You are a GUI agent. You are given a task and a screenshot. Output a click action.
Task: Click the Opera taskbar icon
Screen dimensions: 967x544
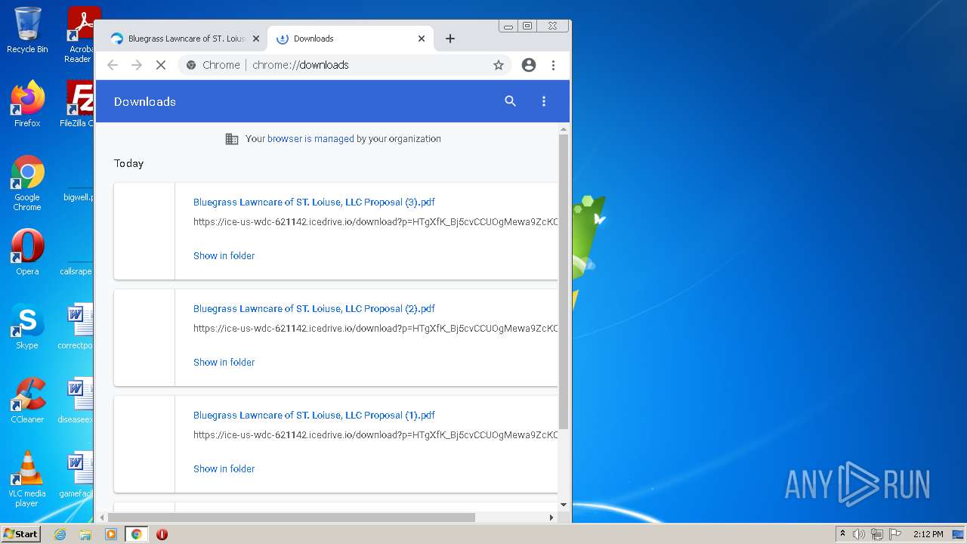pos(162,534)
